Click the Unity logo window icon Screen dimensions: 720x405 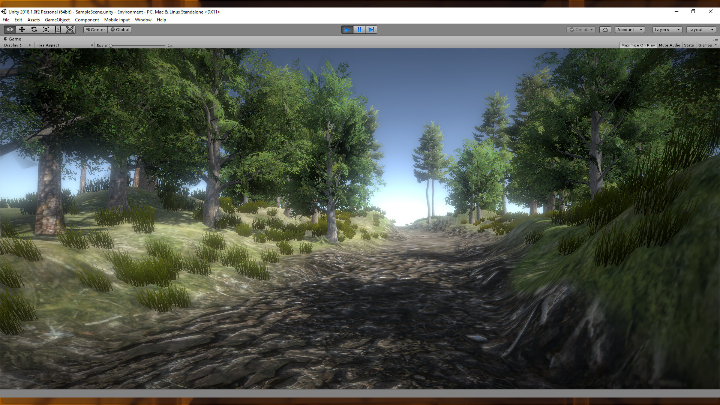pyautogui.click(x=4, y=12)
